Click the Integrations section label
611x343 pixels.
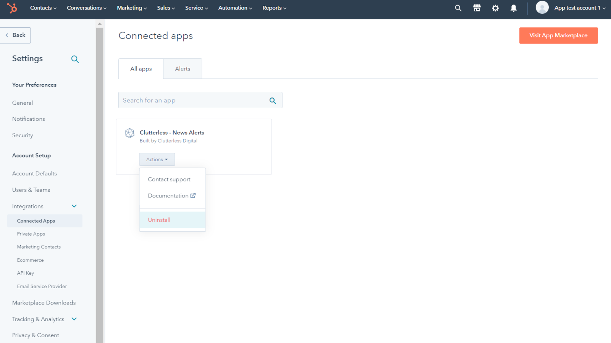point(28,206)
